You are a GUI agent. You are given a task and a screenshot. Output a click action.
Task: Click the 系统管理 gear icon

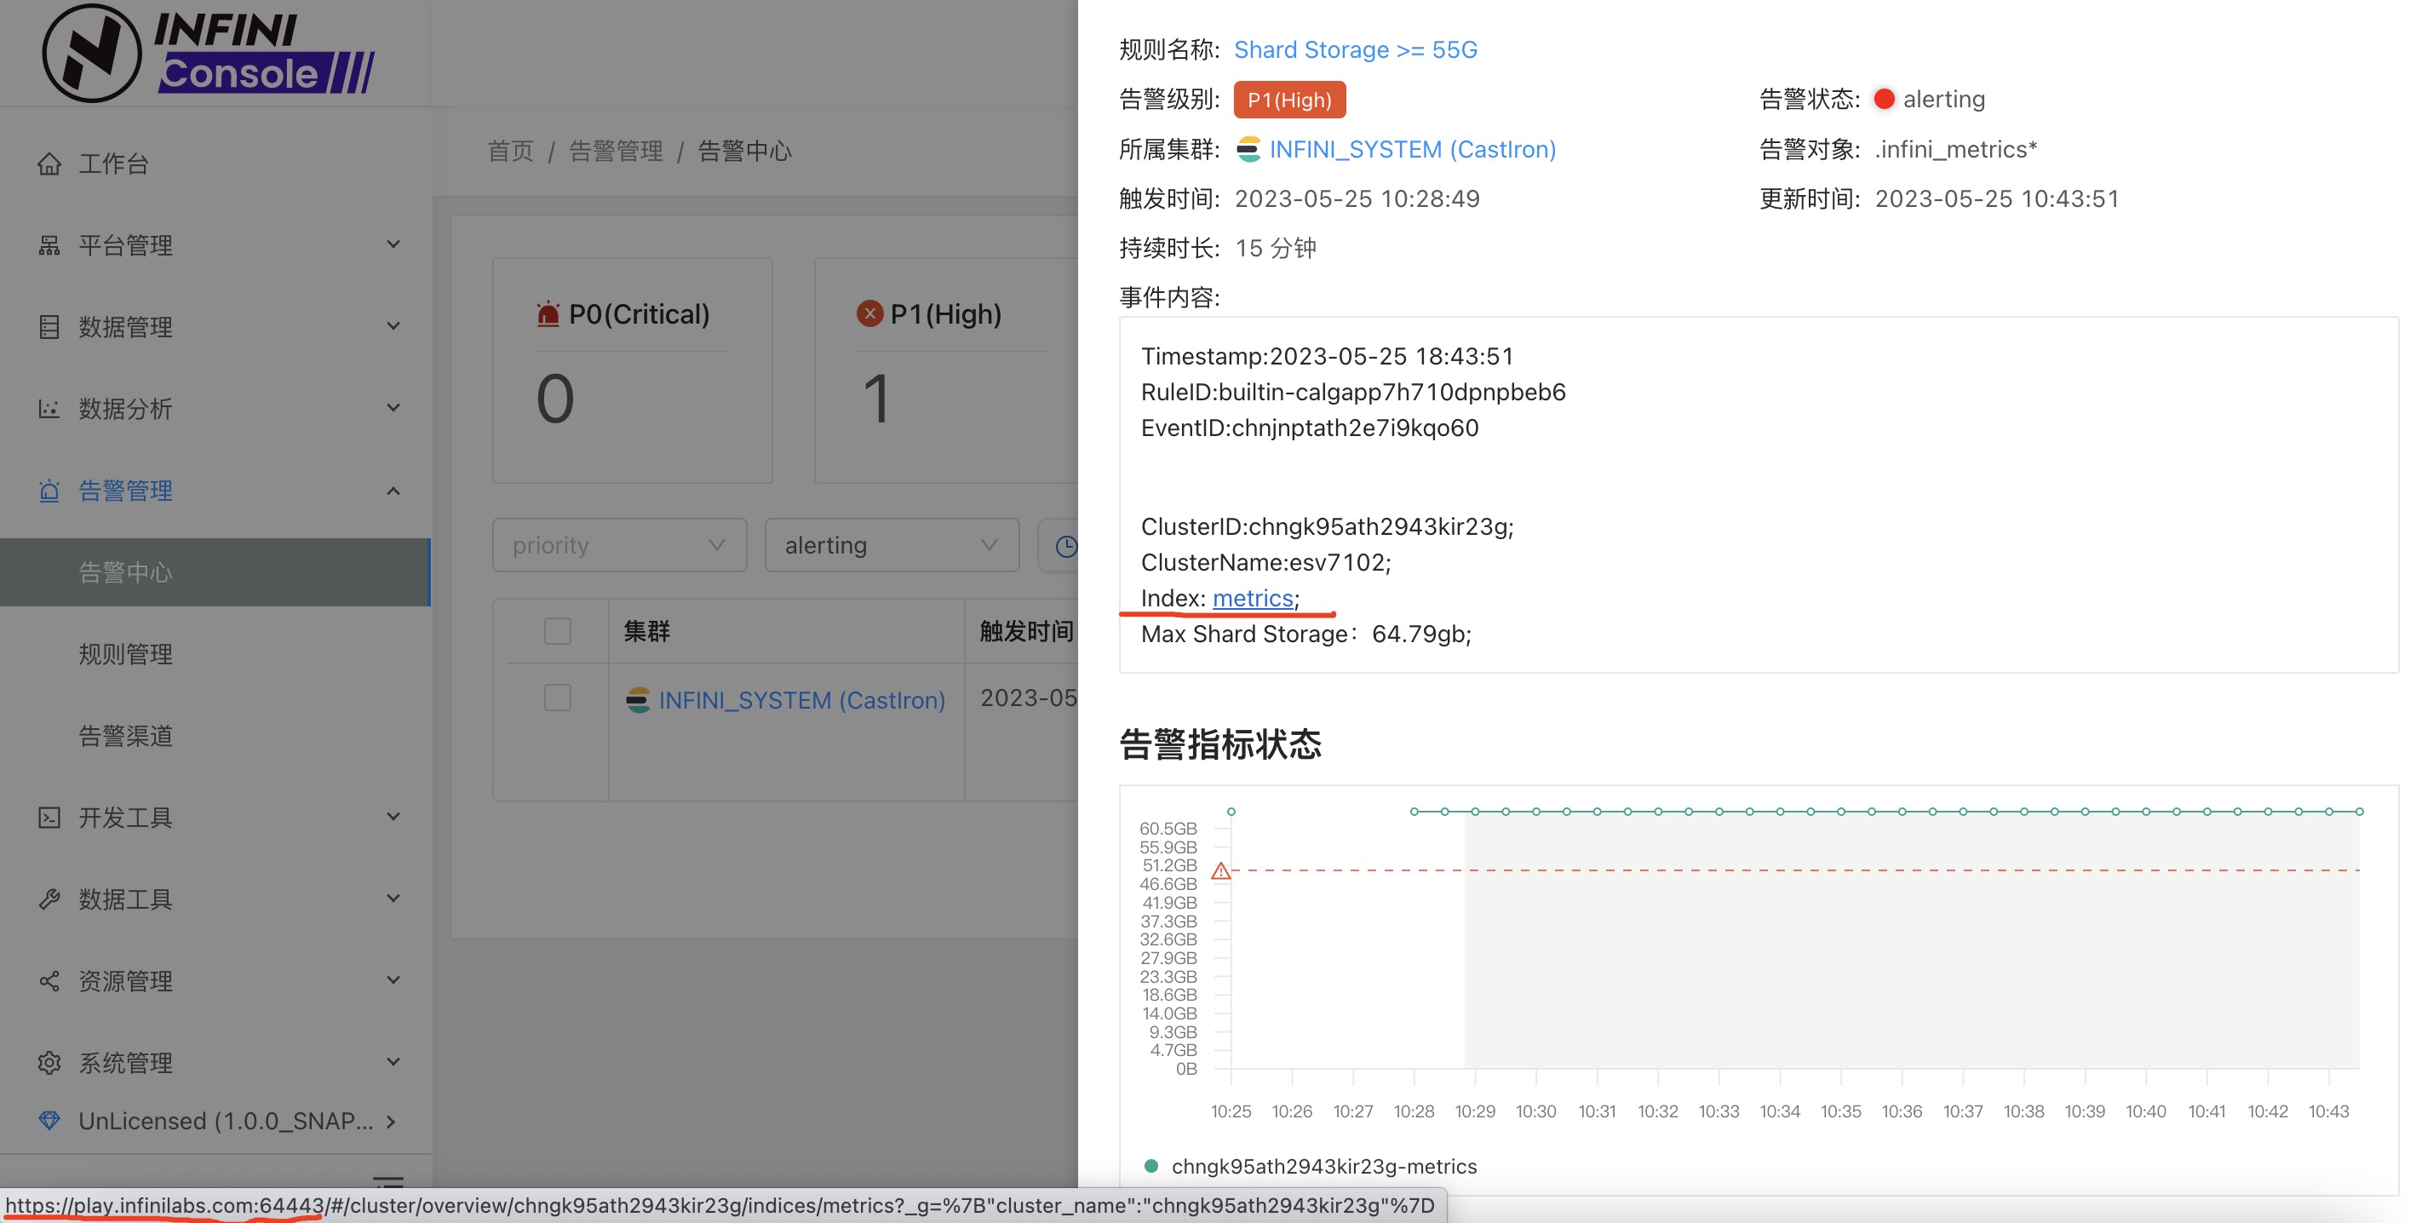click(49, 1062)
